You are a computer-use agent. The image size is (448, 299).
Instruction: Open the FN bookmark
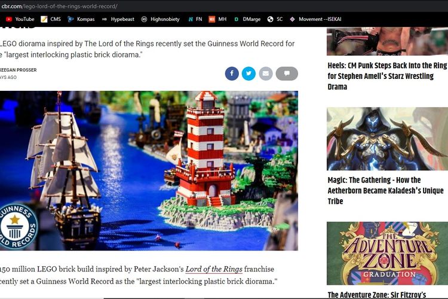pyautogui.click(x=195, y=19)
